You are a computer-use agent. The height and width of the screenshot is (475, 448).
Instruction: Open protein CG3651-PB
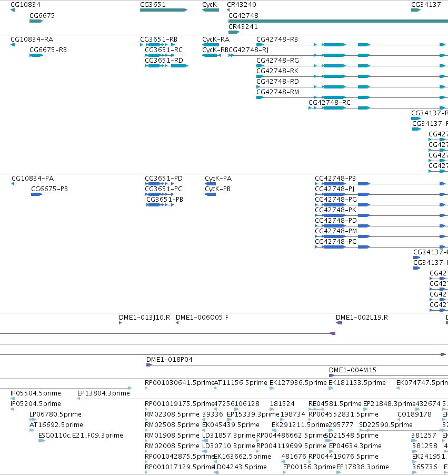click(165, 200)
